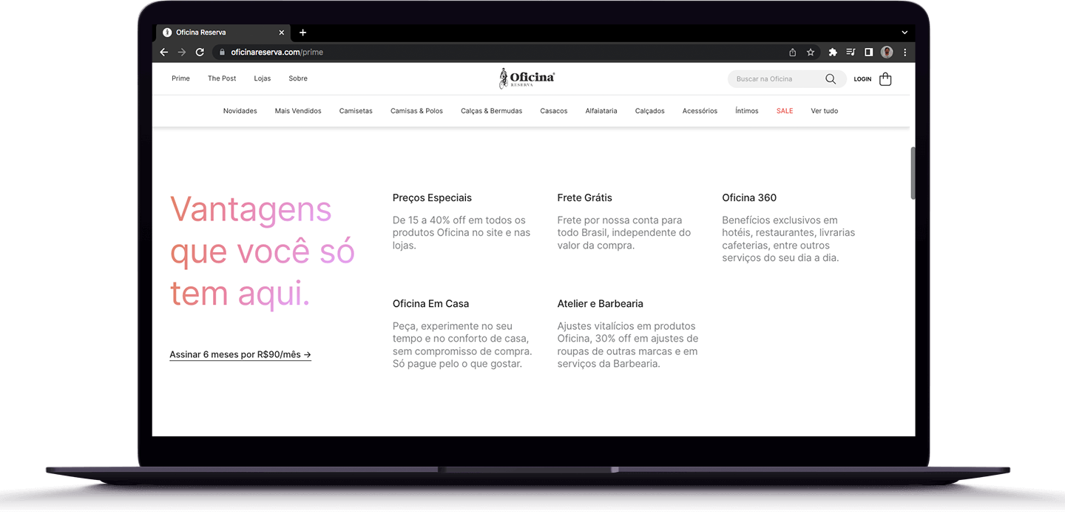Expand the tab search chevron
The width and height of the screenshot is (1065, 514).
point(905,33)
